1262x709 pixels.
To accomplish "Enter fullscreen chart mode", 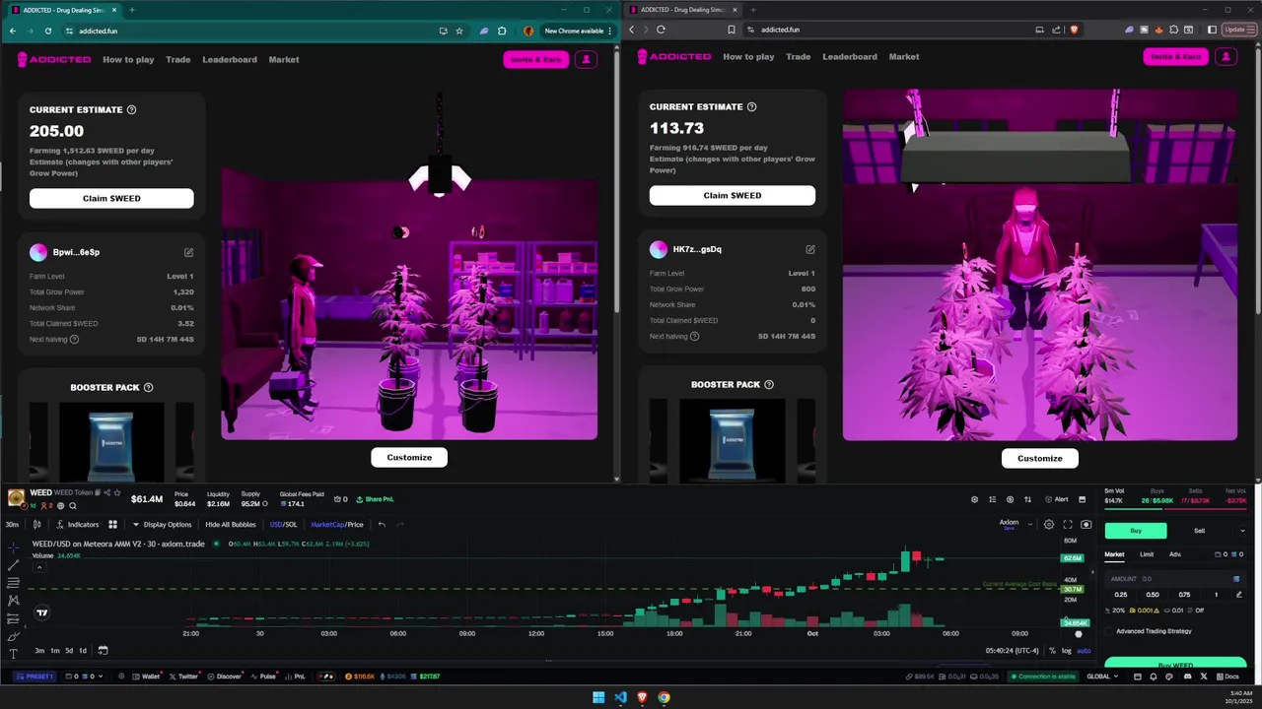I will pos(1068,525).
